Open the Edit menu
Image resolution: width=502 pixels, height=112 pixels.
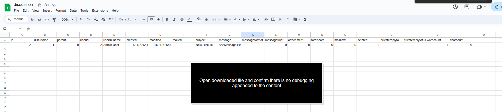click(26, 10)
